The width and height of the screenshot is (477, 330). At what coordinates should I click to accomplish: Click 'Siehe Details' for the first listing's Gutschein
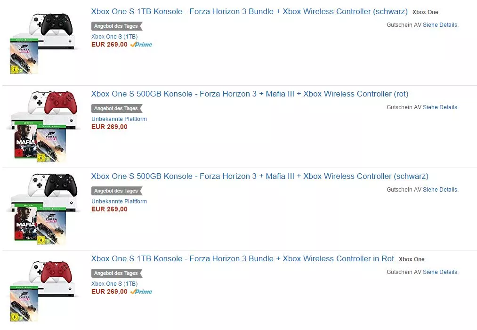pyautogui.click(x=440, y=25)
